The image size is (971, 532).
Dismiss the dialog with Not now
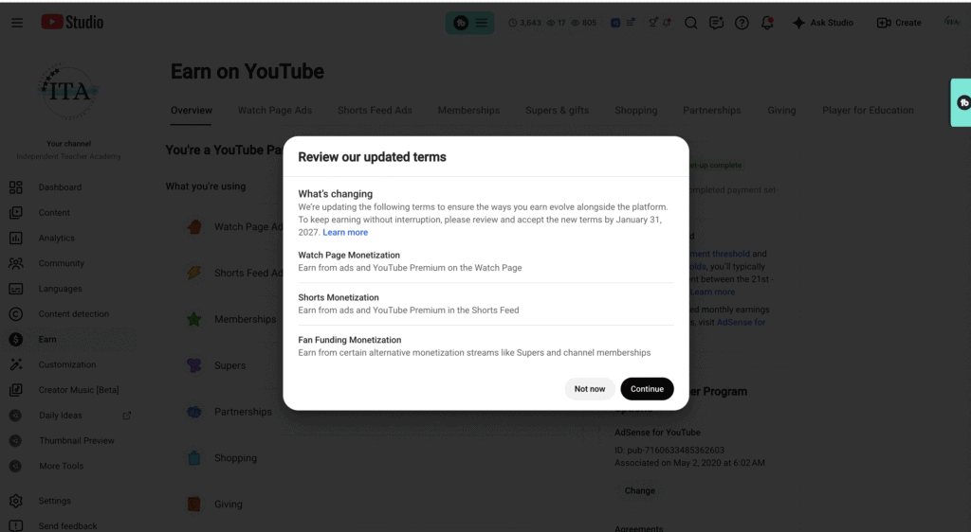(590, 389)
